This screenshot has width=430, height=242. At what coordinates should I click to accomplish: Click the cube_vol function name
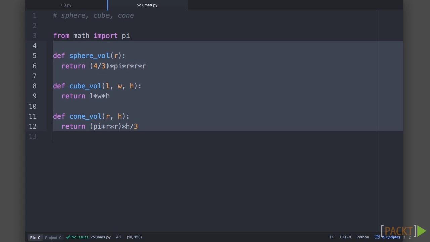85,86
